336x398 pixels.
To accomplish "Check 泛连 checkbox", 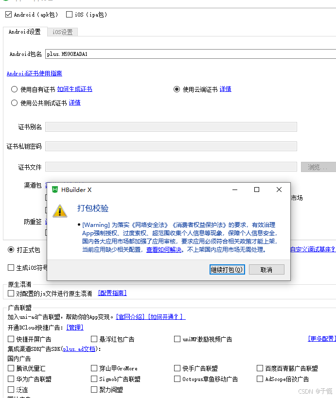I will coord(11,389).
